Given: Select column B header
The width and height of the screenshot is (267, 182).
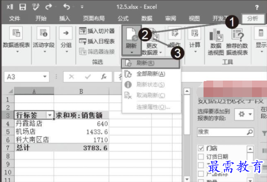Looking at the screenshot, I should [x=81, y=91].
